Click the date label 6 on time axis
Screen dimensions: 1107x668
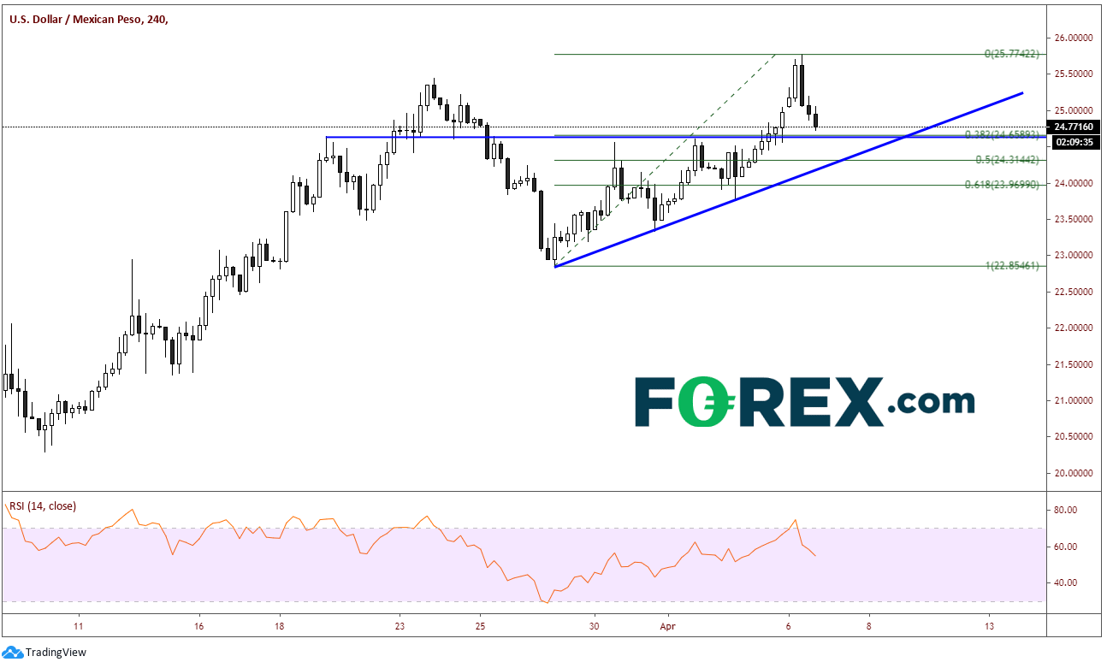788,625
